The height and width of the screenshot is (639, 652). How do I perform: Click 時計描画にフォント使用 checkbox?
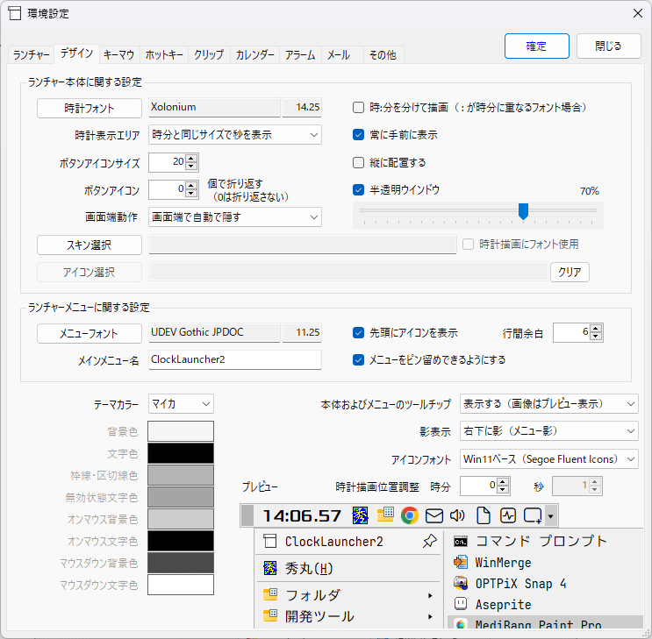click(x=469, y=245)
